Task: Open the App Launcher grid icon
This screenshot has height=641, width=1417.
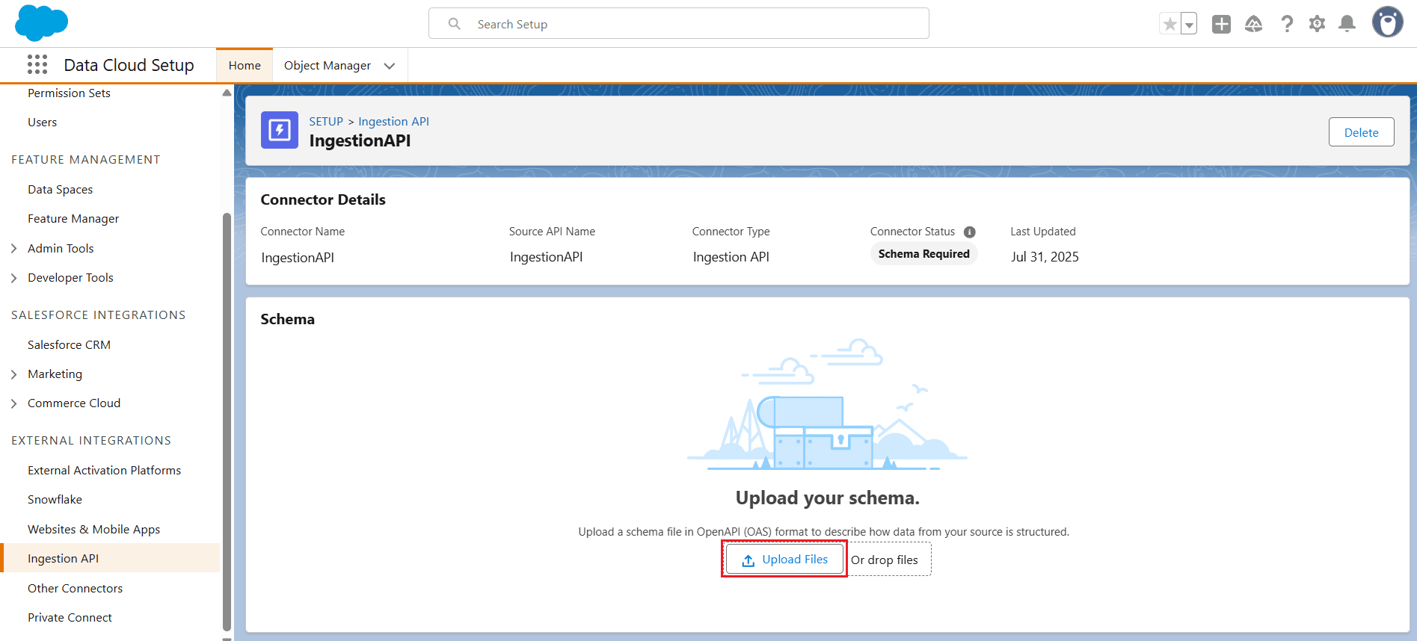Action: click(37, 65)
